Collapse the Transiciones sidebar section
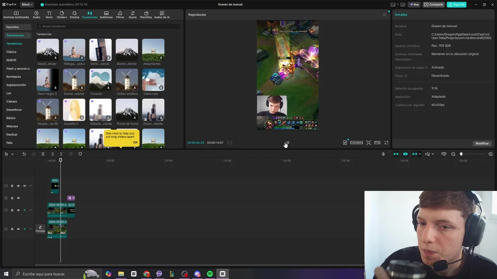 tap(28, 35)
